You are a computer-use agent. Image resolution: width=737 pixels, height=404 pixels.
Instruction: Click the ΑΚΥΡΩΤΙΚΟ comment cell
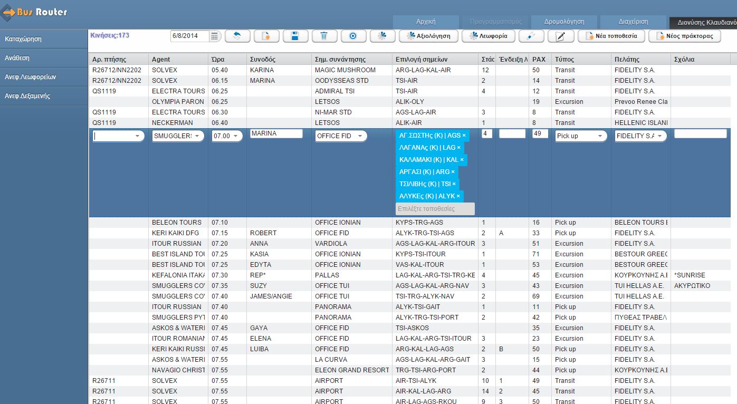[701, 286]
